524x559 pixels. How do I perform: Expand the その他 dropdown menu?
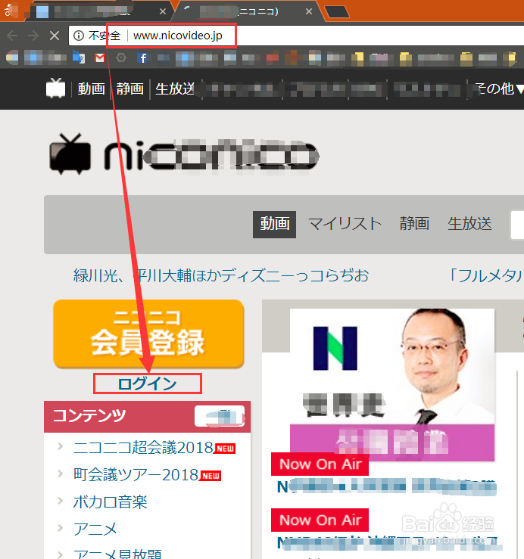(500, 89)
